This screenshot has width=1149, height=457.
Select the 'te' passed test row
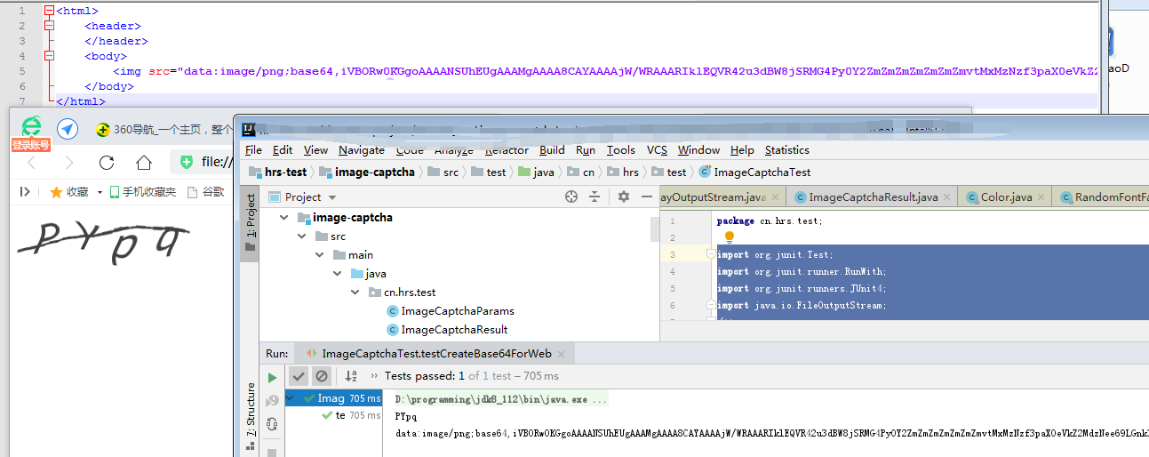351,415
